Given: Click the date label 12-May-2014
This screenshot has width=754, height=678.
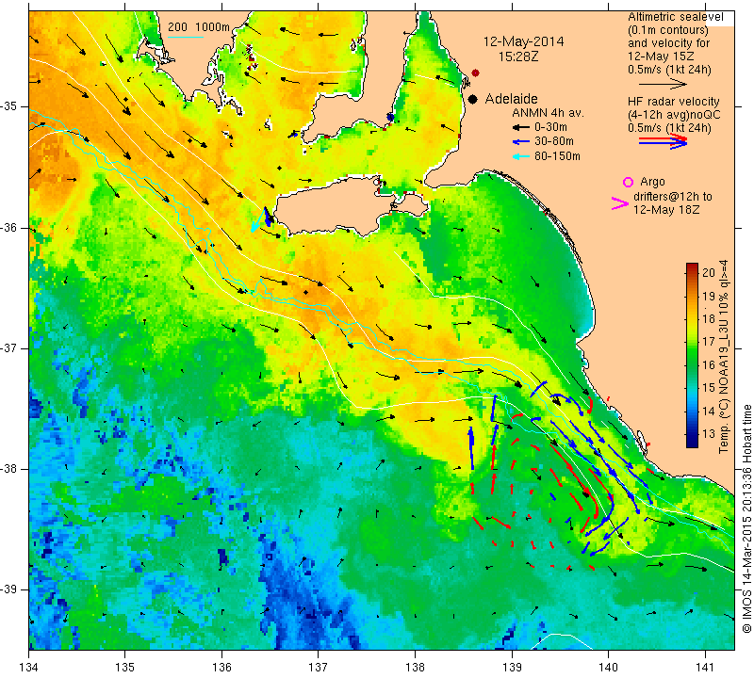Looking at the screenshot, I should [524, 41].
